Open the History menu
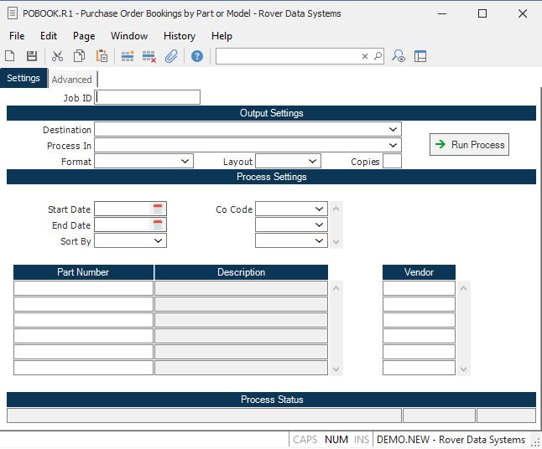The width and height of the screenshot is (542, 449). [180, 36]
